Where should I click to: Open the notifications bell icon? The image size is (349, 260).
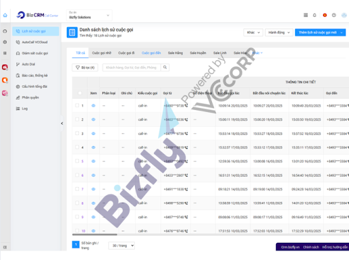click(x=314, y=15)
